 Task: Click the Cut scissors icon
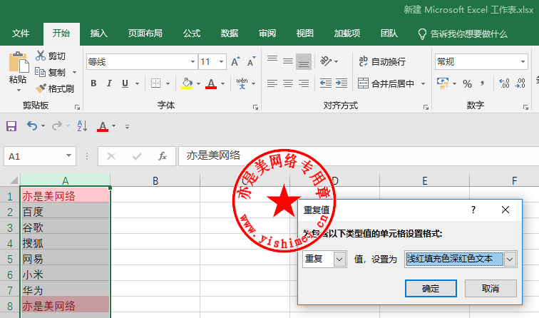pyautogui.click(x=41, y=56)
